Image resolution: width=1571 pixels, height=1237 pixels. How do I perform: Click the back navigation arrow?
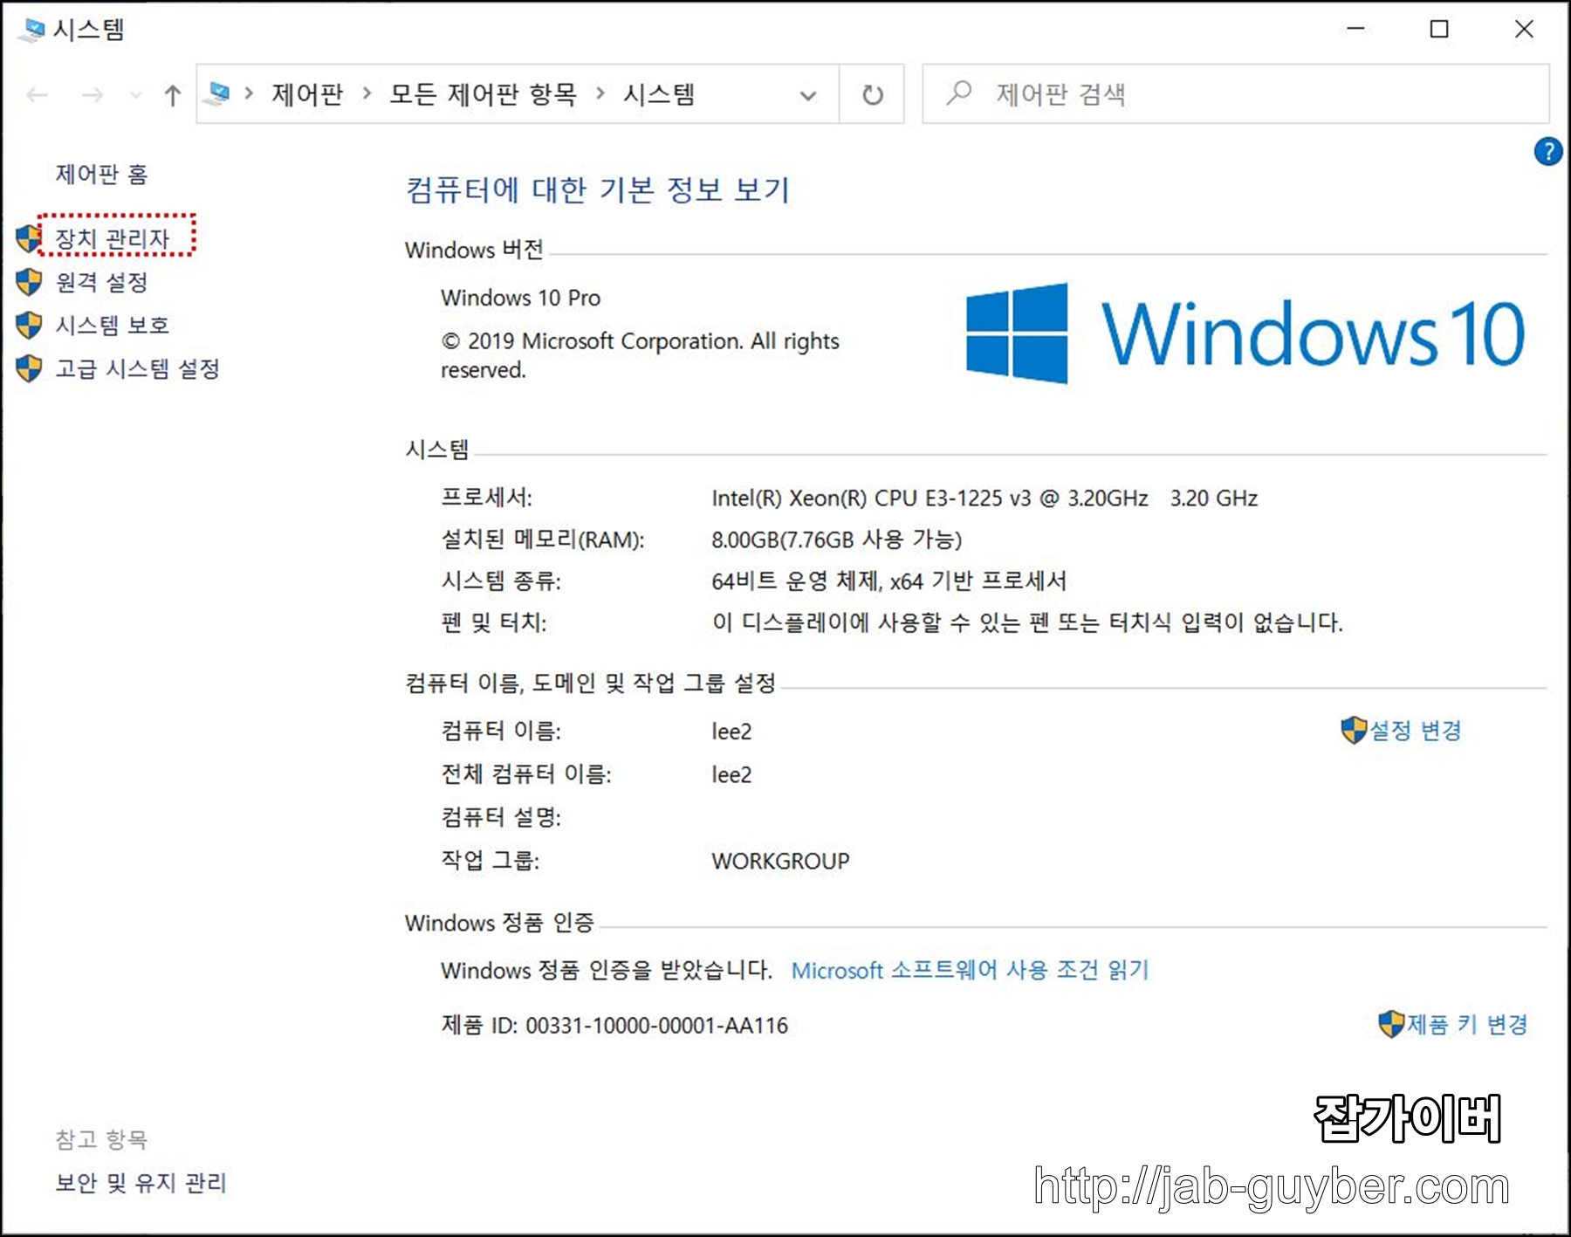coord(36,94)
